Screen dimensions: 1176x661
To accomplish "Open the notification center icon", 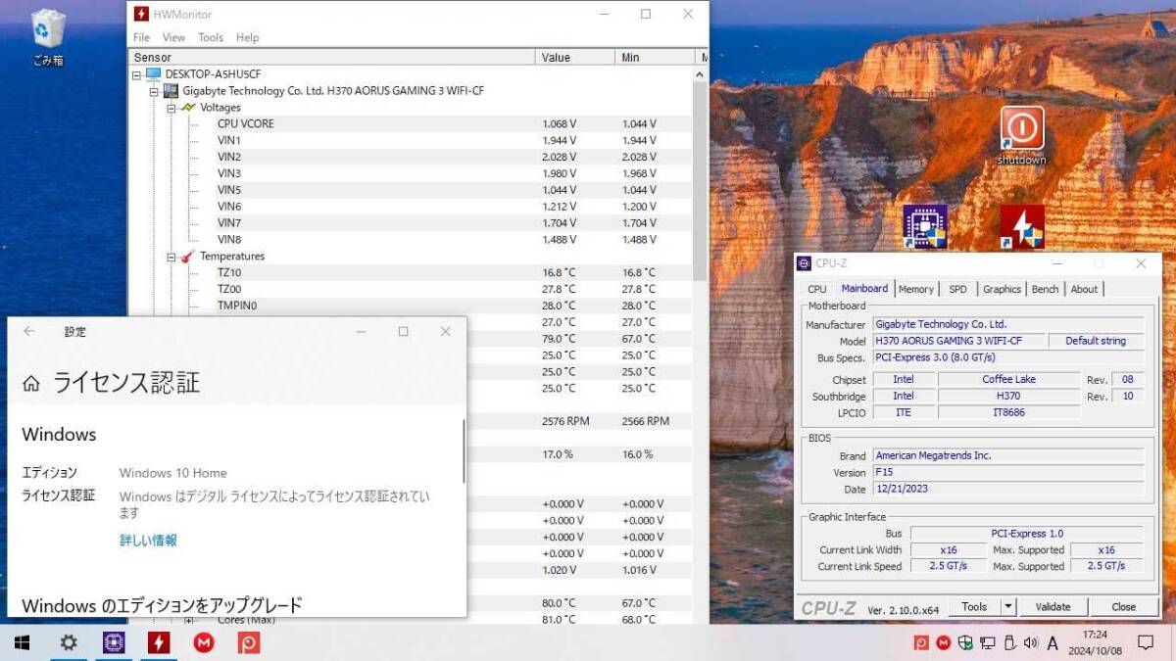I will click(x=1145, y=643).
